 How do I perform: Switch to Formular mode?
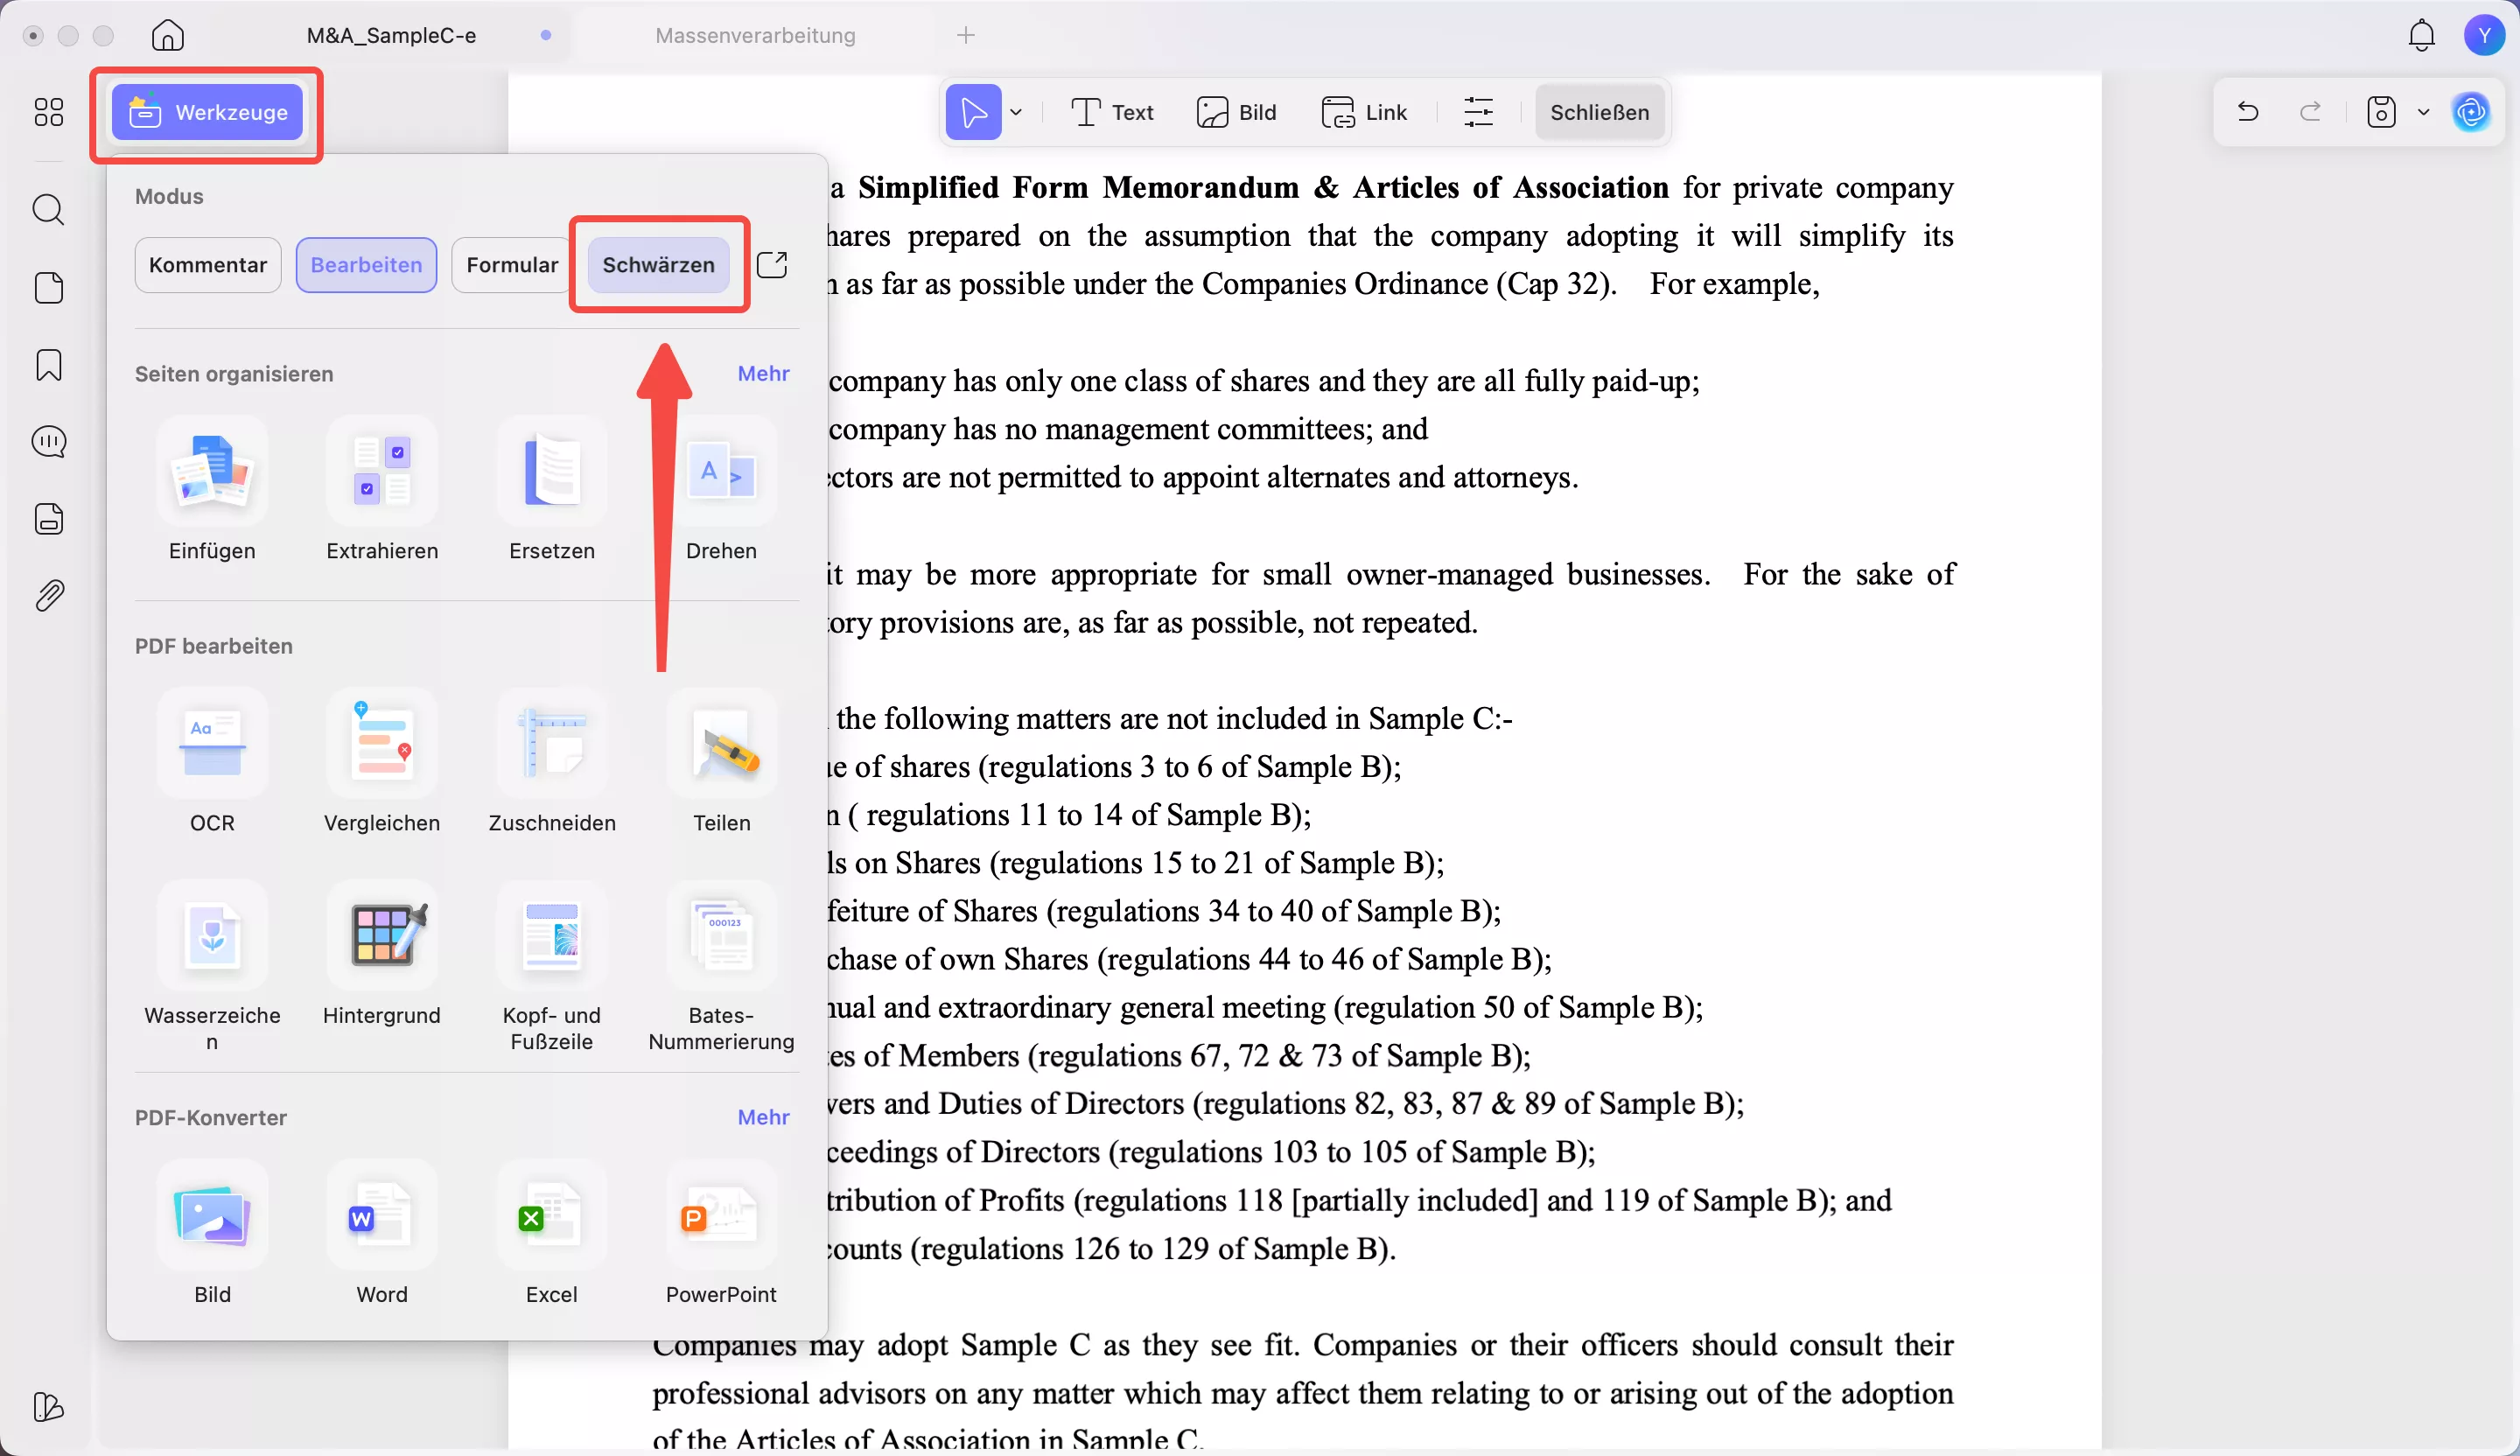coord(512,265)
